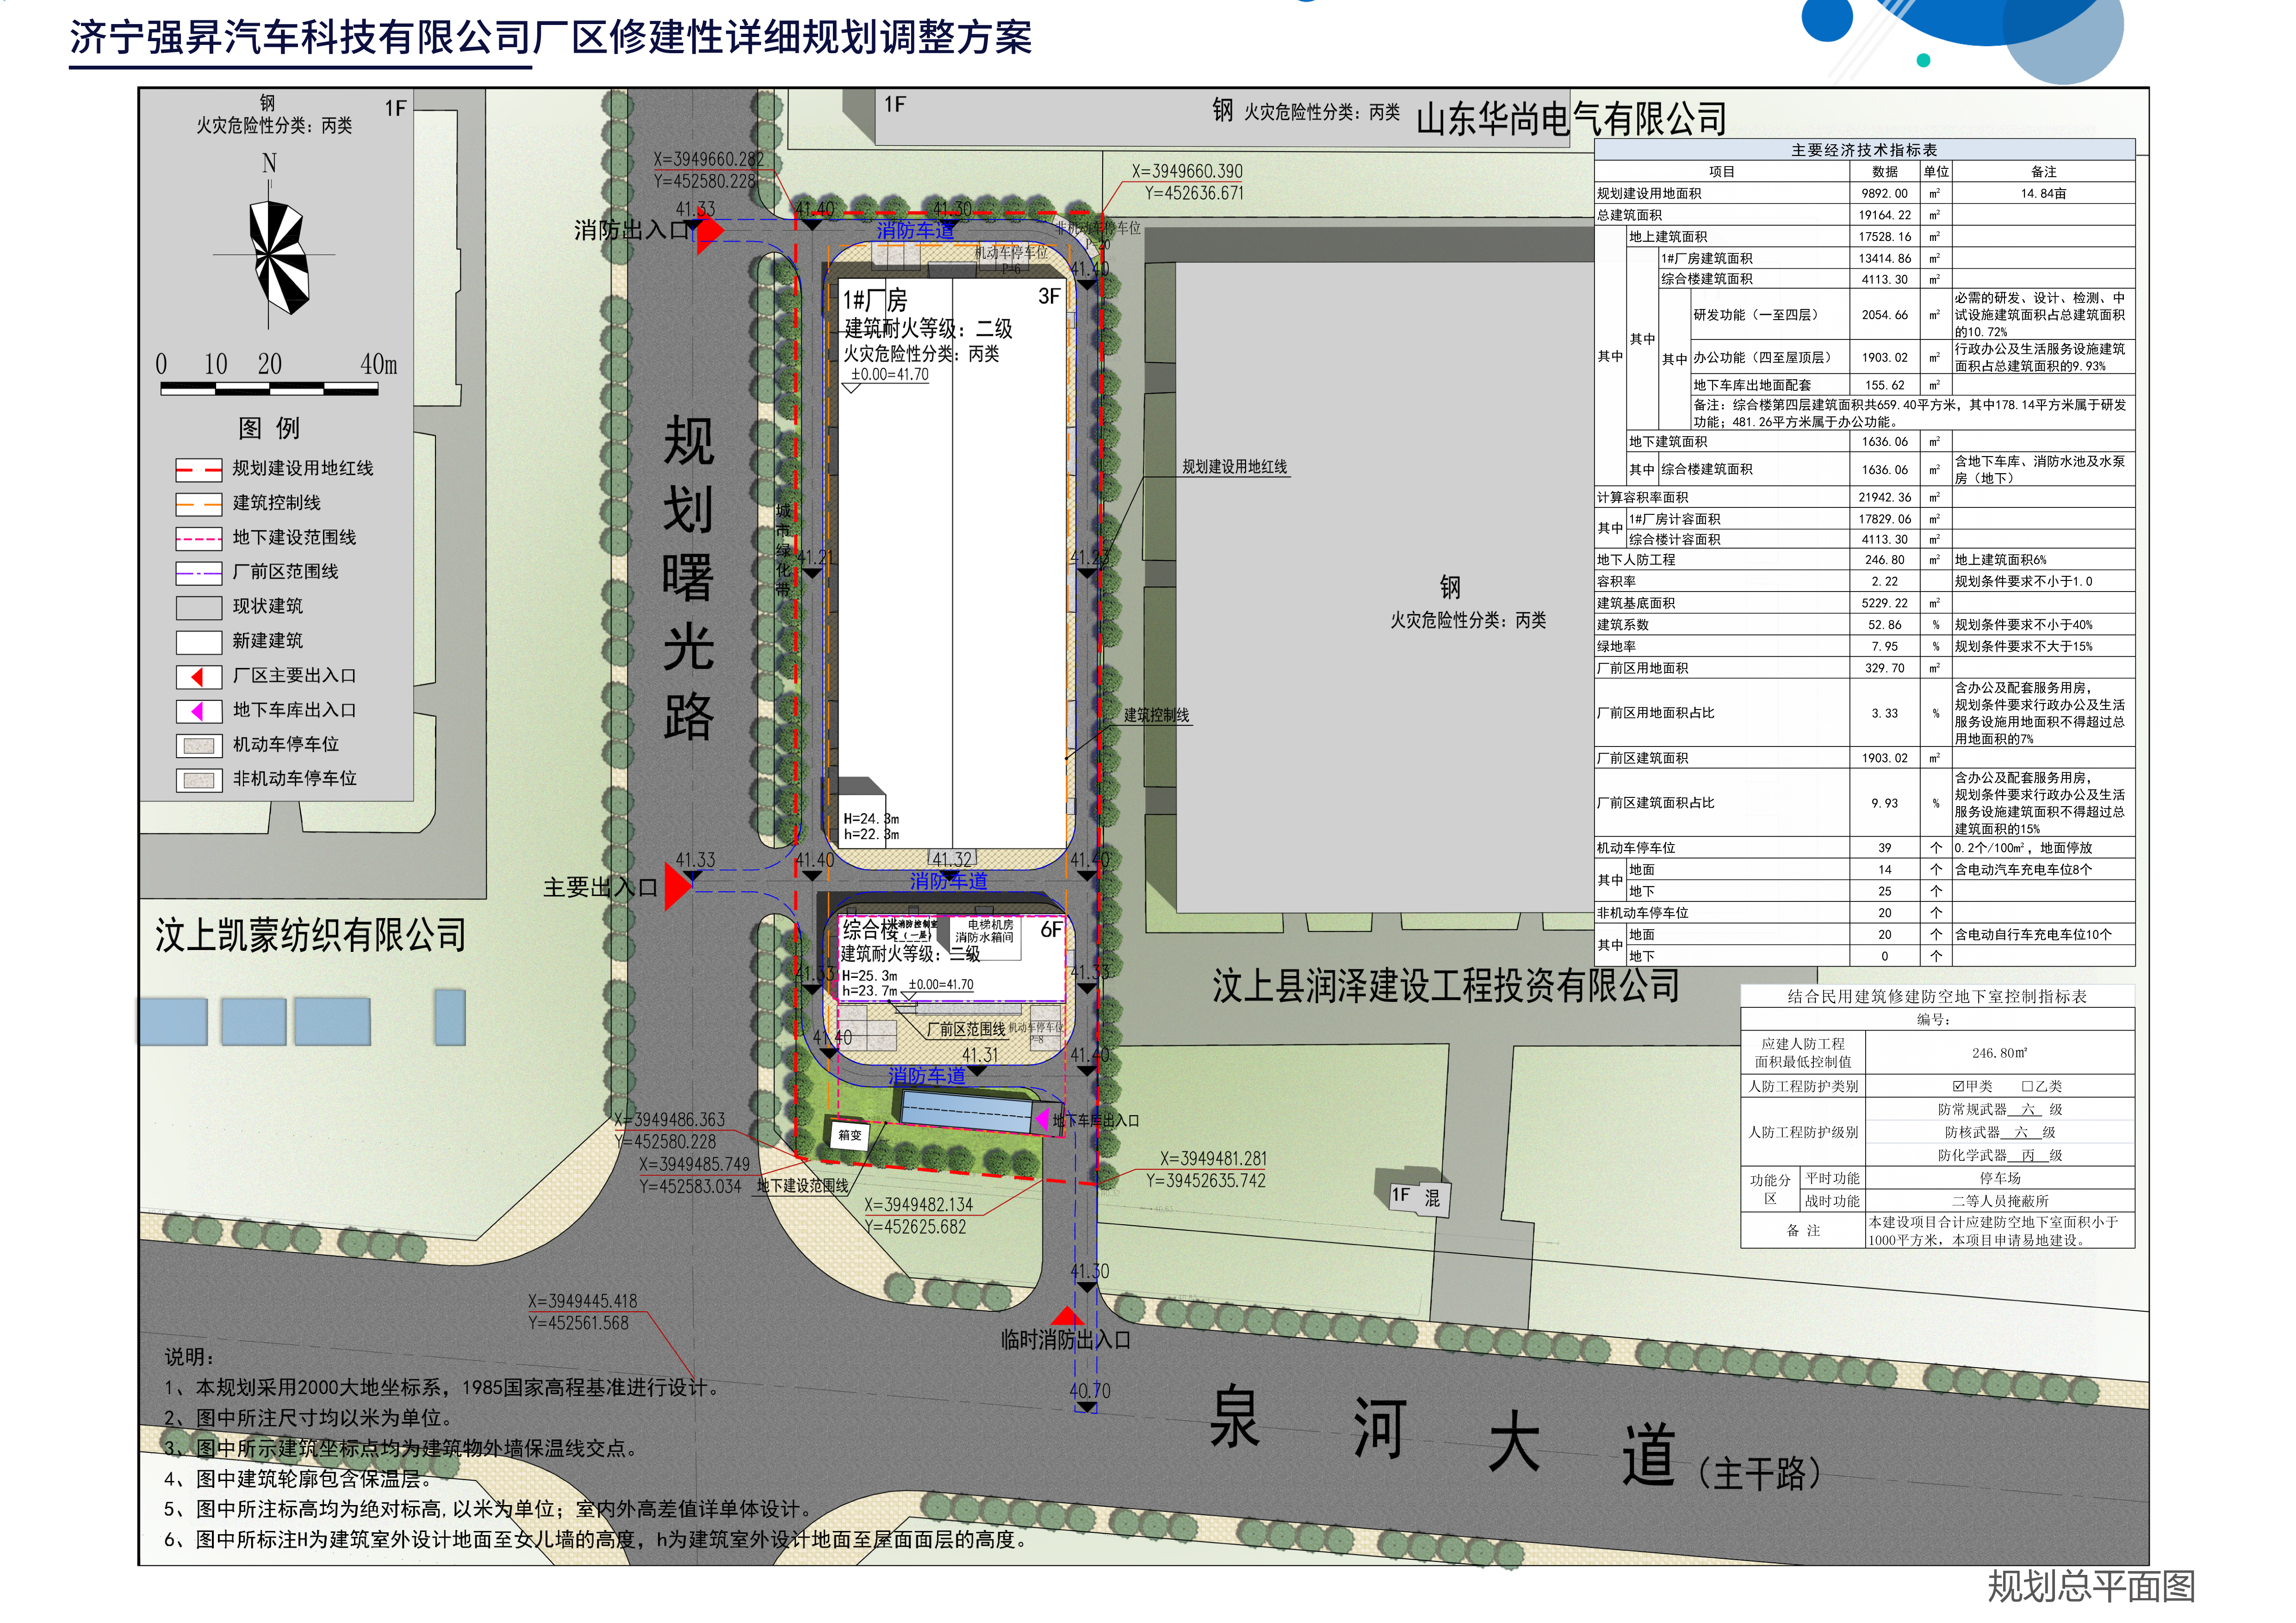Click the 新建建筑 white legend box

click(x=198, y=642)
